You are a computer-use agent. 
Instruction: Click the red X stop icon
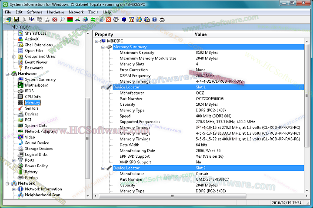(x=55, y=19)
